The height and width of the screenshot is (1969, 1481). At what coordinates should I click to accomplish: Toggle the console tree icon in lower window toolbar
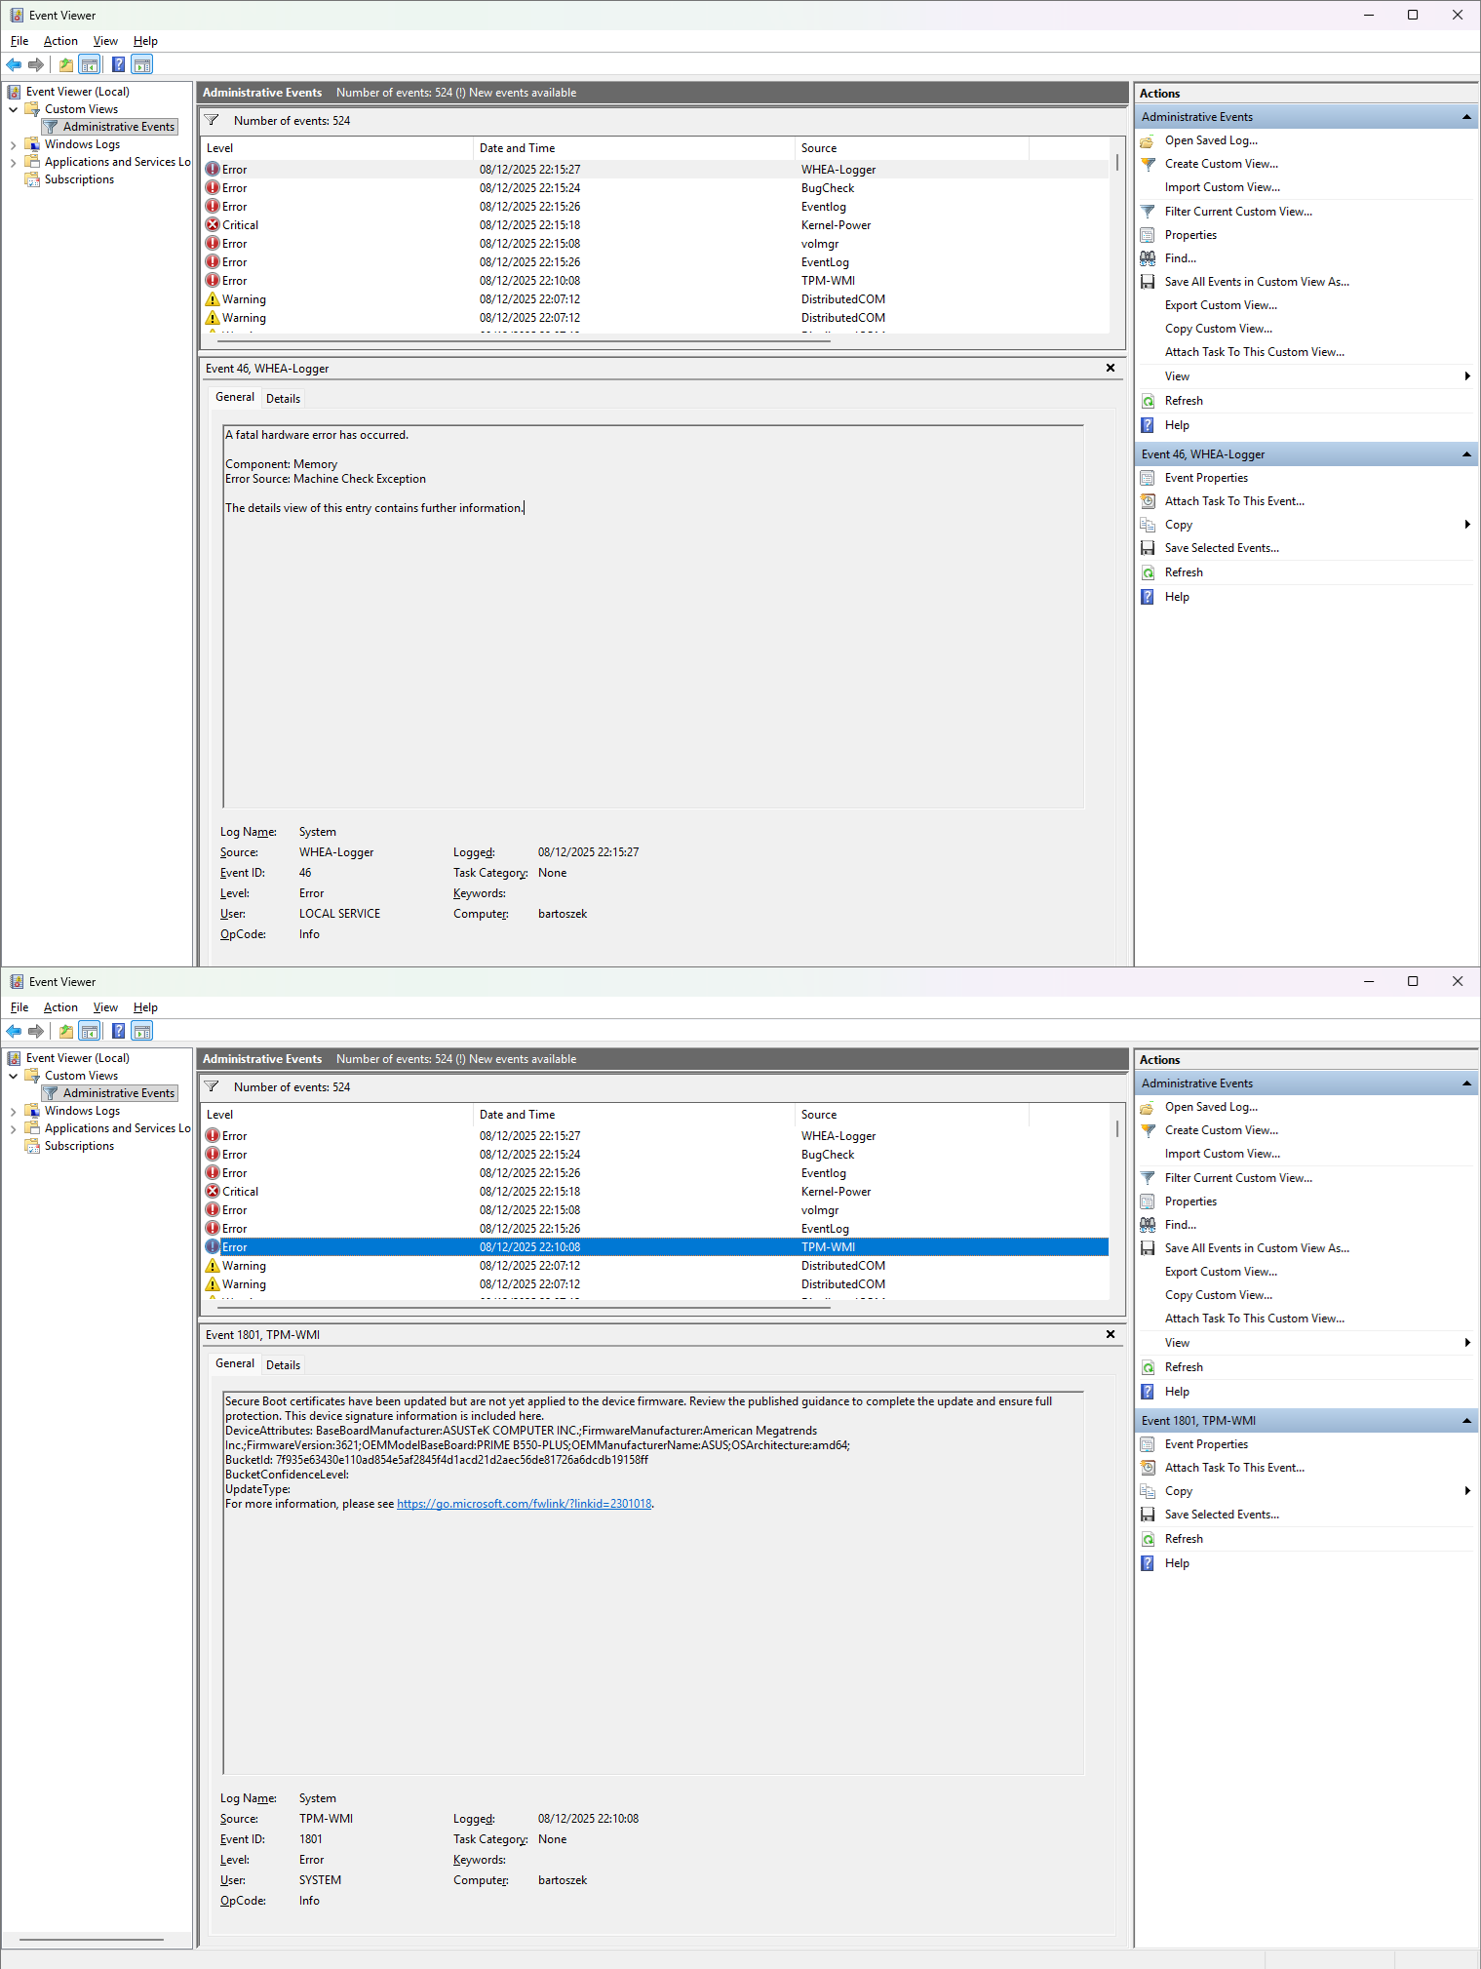pyautogui.click(x=89, y=1031)
